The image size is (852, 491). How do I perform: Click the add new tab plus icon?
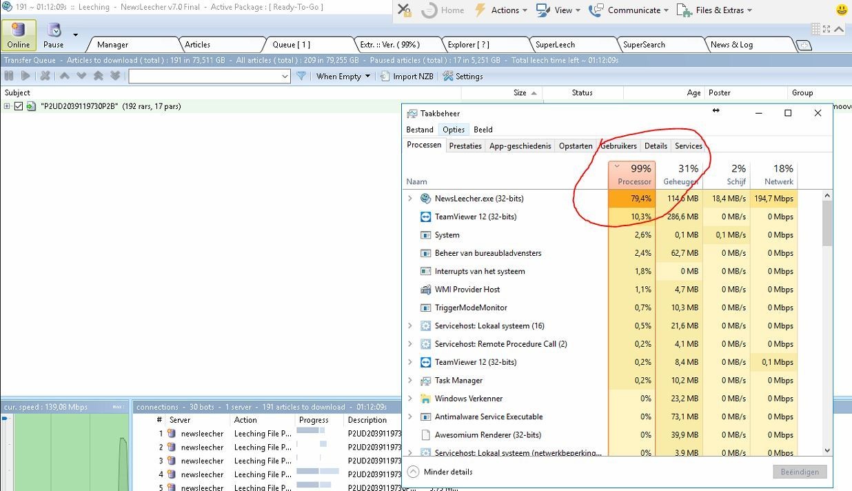[804, 46]
